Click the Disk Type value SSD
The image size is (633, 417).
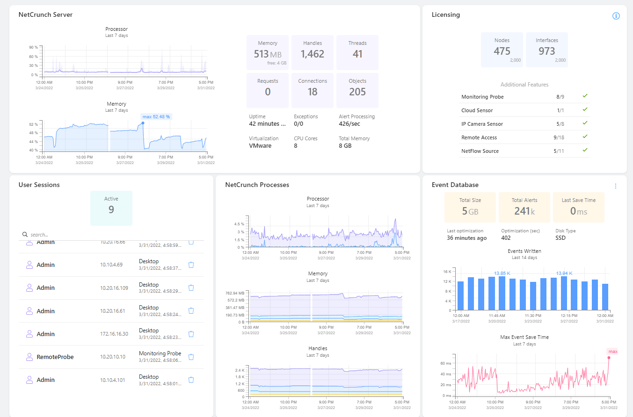560,238
